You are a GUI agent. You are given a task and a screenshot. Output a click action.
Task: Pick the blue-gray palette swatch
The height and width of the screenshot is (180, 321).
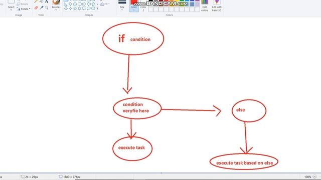192,4
